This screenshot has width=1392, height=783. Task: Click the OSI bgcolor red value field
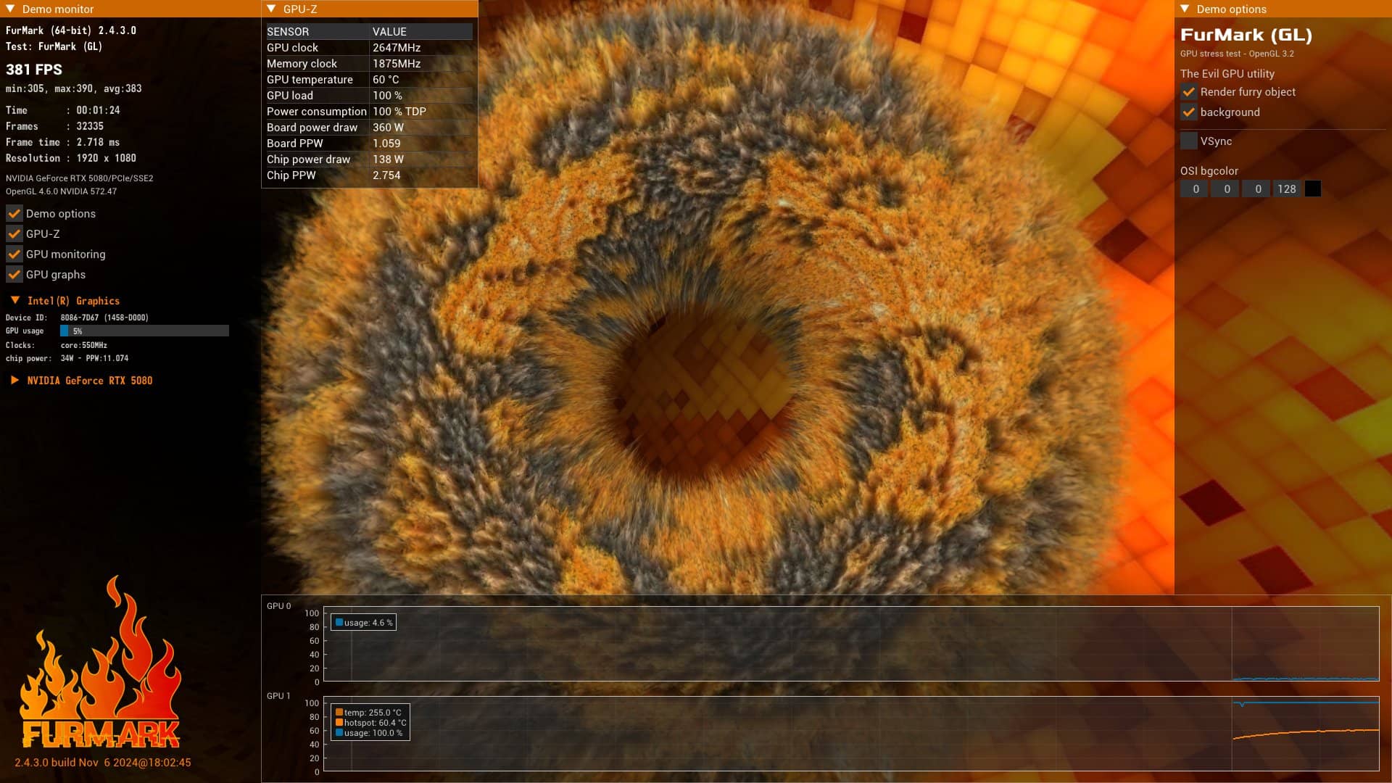point(1195,189)
